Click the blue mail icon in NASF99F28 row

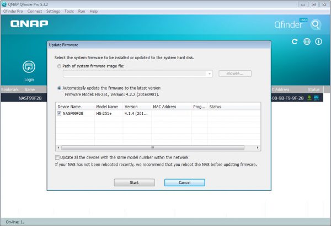[x=316, y=98]
